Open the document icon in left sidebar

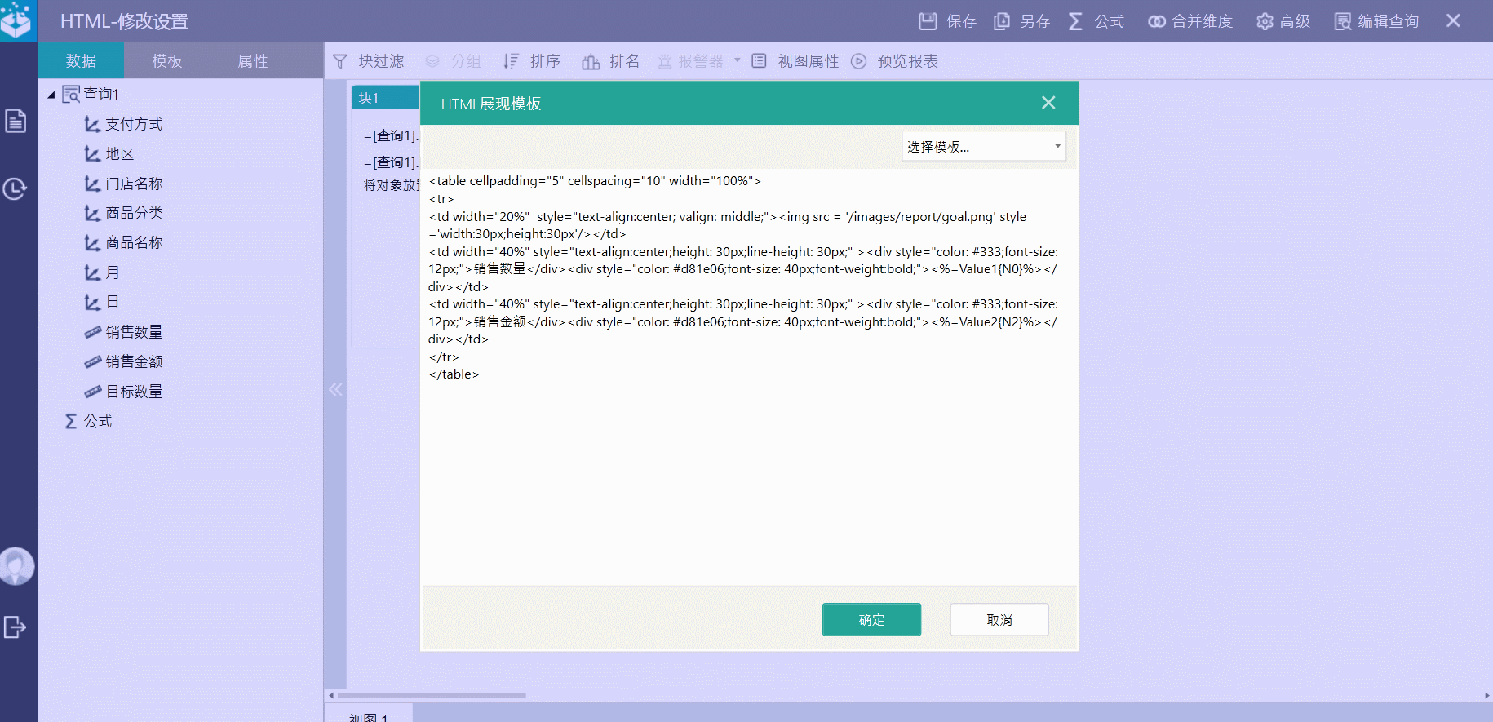(16, 121)
